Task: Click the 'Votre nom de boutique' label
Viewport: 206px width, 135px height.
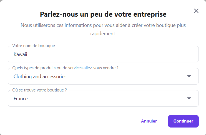Action: click(x=34, y=46)
